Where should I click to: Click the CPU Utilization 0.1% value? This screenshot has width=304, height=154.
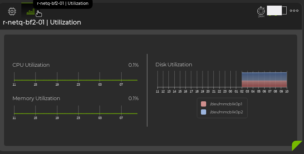[x=133, y=65]
